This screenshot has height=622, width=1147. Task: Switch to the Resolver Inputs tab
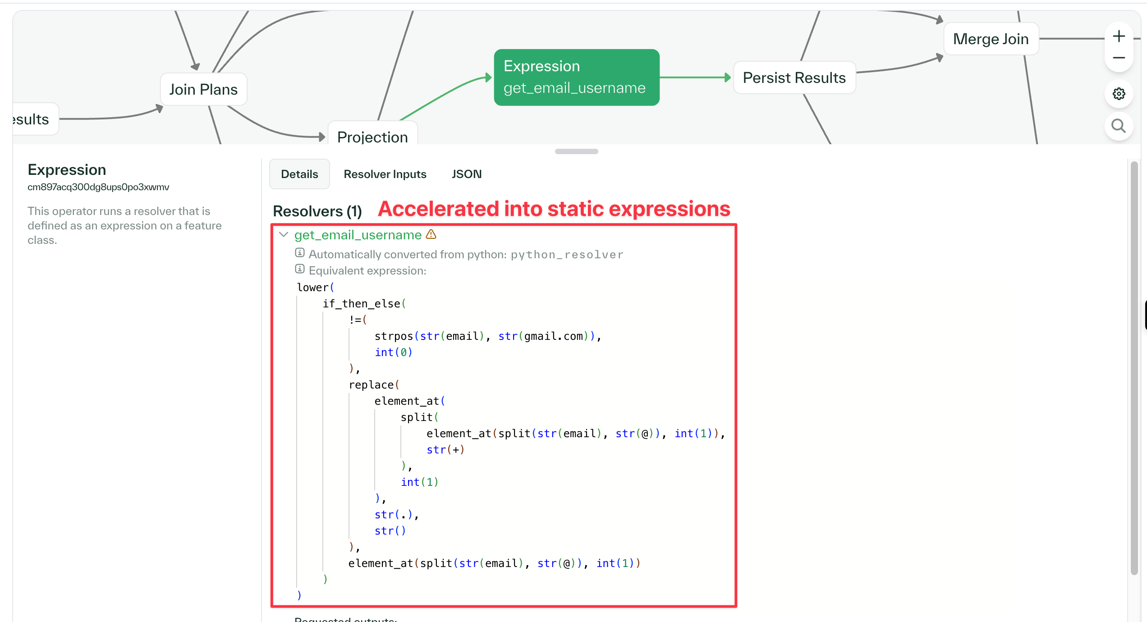pyautogui.click(x=385, y=174)
